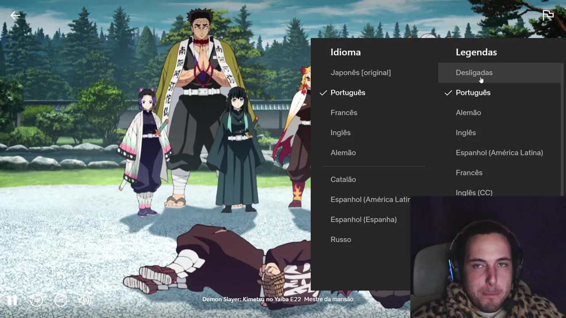Report a problem with the flag icon
The height and width of the screenshot is (318, 566).
click(548, 15)
